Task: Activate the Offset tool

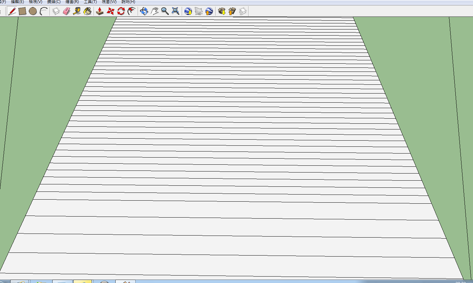Action: 131,12
